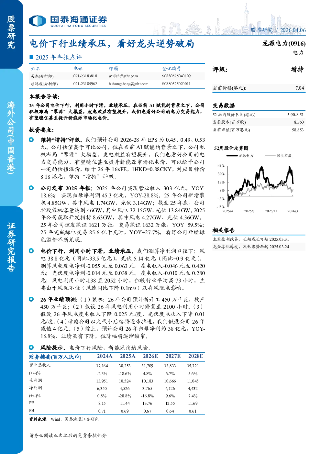Open related report 主业盈利改善，长期成长可期

tap(251, 239)
